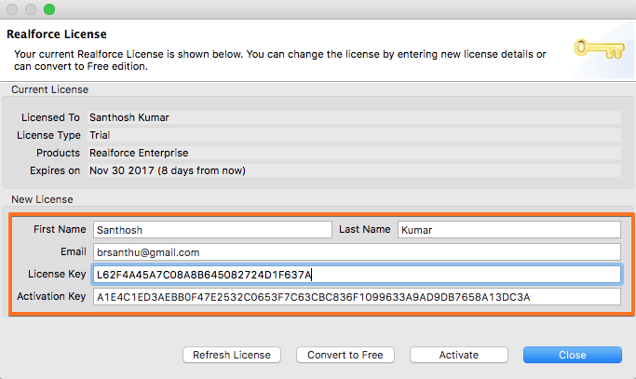Select the License Type value Trial
The image size is (636, 379).
100,135
